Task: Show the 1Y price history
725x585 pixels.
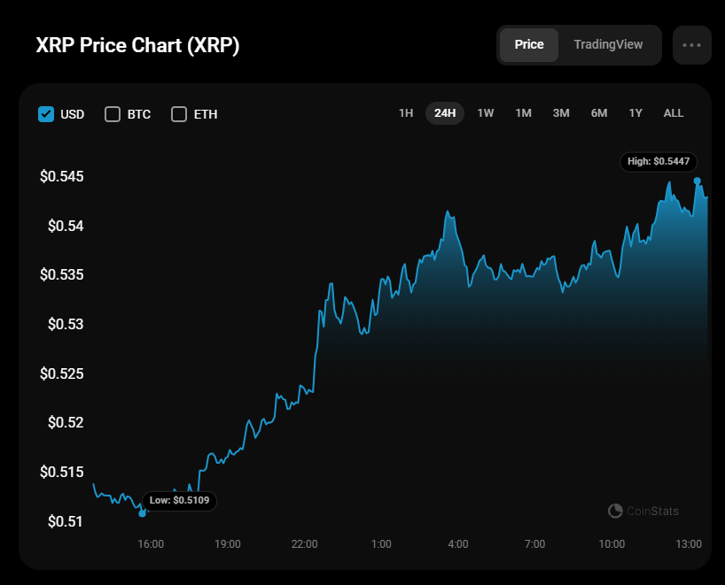Action: pos(635,113)
